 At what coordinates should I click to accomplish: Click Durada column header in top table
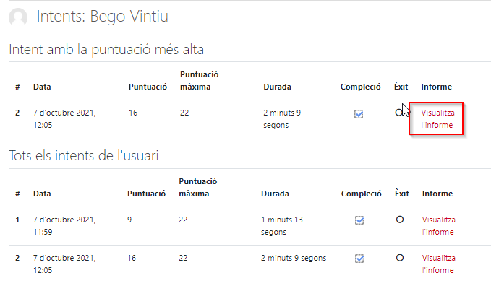pos(277,87)
